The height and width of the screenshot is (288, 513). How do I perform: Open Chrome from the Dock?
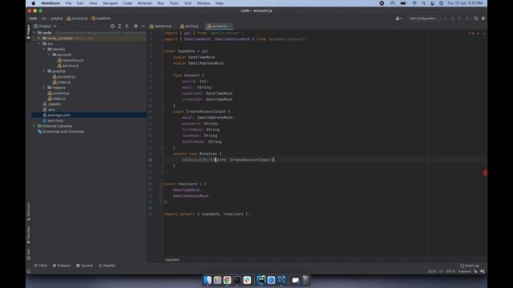[x=227, y=280]
